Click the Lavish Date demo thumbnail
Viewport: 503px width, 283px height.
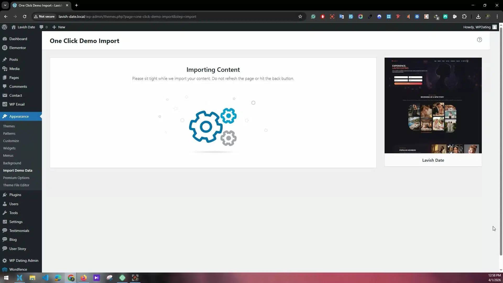433,105
